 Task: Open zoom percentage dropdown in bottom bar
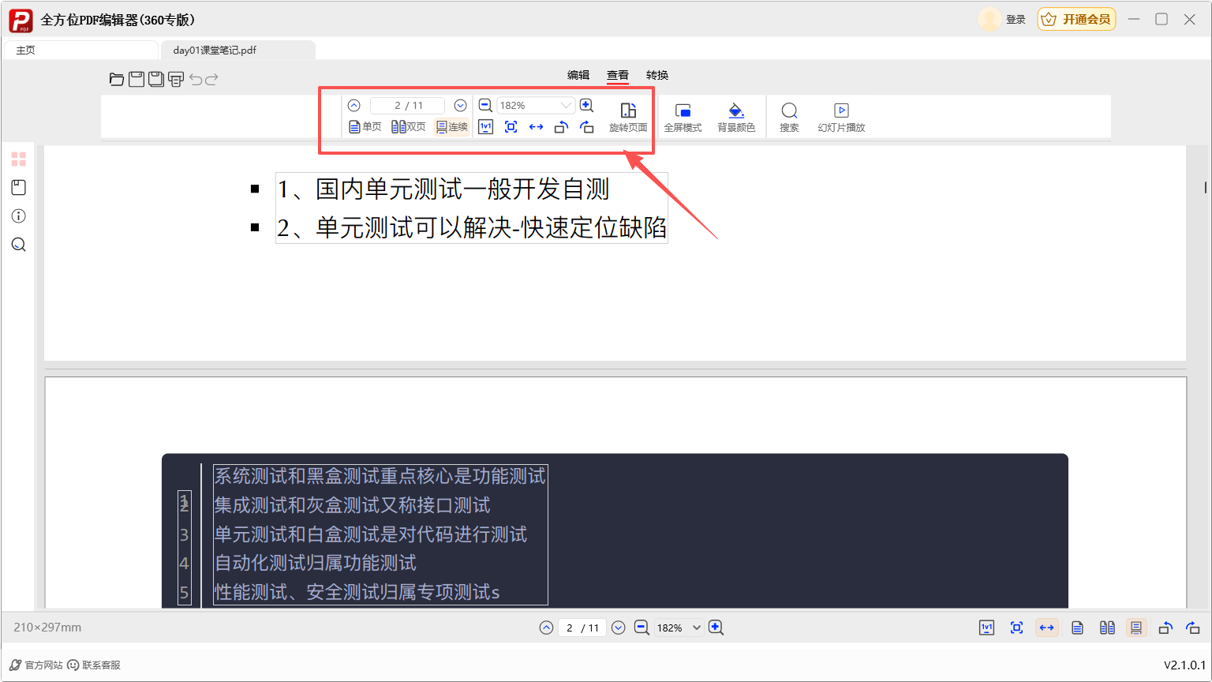pos(697,628)
